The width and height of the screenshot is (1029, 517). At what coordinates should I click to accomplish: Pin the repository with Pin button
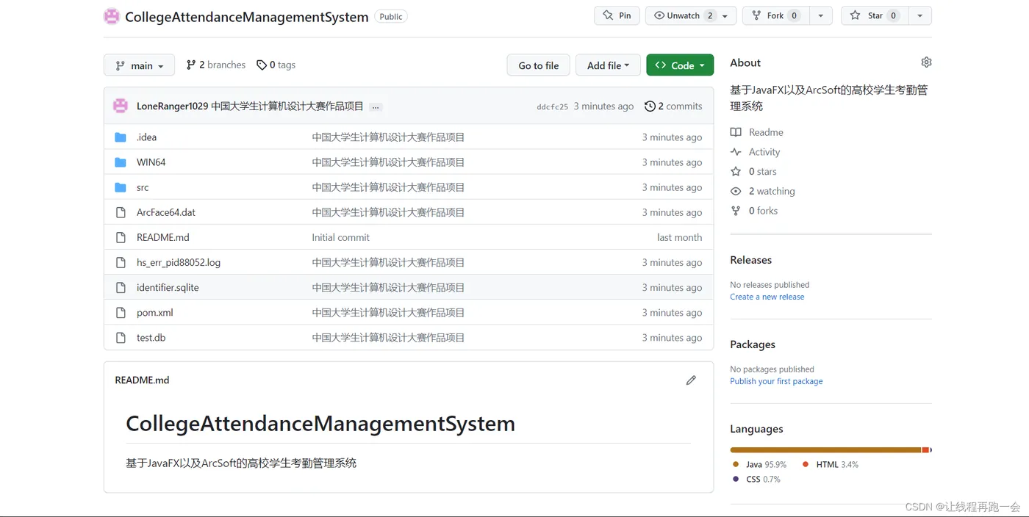tap(617, 15)
